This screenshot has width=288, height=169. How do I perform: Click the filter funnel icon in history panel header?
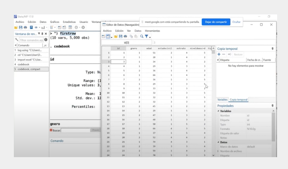coord(39,34)
